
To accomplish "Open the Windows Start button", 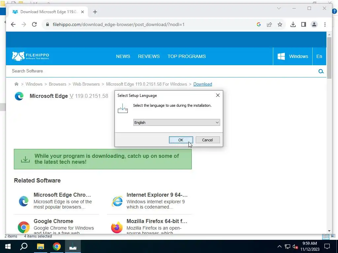I will click(x=8, y=246).
